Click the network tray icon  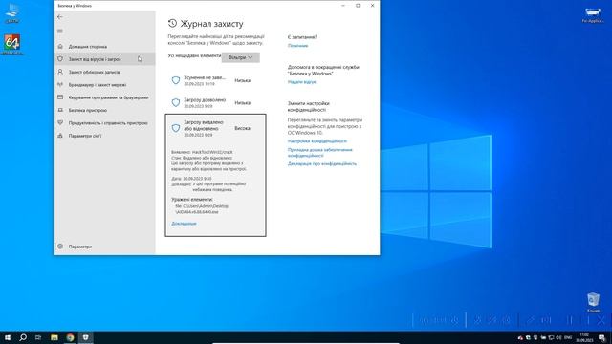click(x=551, y=337)
